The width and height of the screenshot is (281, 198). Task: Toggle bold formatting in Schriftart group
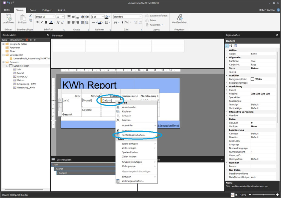coord(37,22)
